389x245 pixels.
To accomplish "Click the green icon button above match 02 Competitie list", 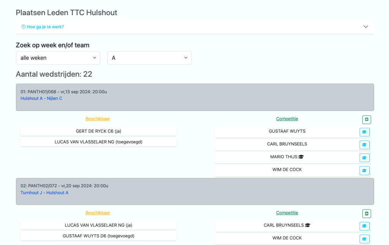I will click(x=366, y=213).
